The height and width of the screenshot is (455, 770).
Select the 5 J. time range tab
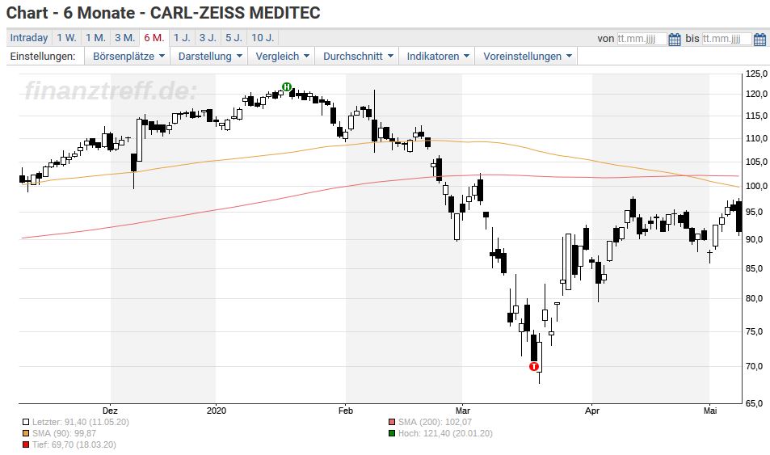pos(234,38)
